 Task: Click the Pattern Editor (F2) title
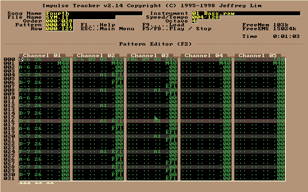pyautogui.click(x=154, y=44)
